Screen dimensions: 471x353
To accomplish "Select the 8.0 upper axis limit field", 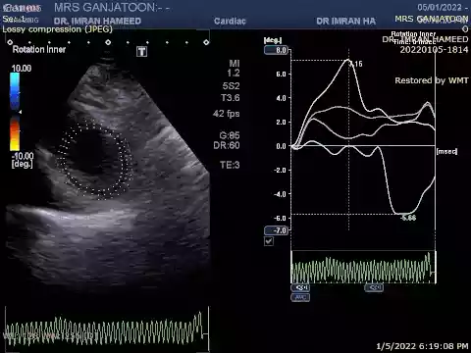I will pos(276,50).
